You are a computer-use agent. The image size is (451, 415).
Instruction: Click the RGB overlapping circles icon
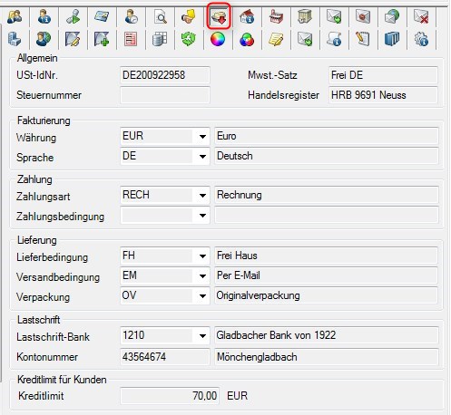point(247,40)
